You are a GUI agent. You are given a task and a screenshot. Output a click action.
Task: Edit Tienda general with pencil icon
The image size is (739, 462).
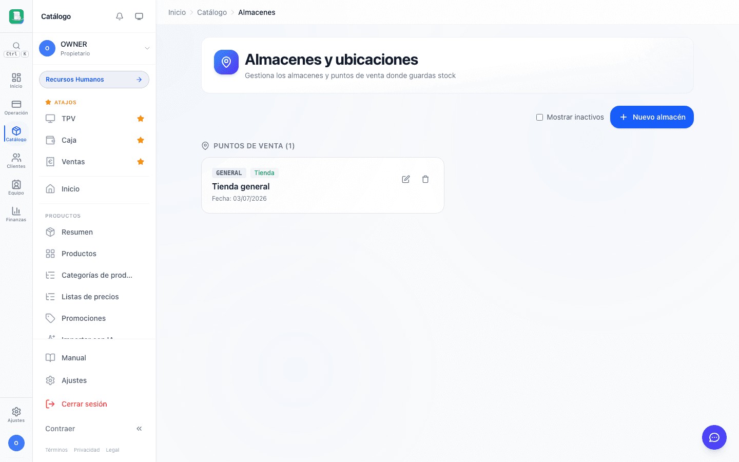click(x=406, y=179)
